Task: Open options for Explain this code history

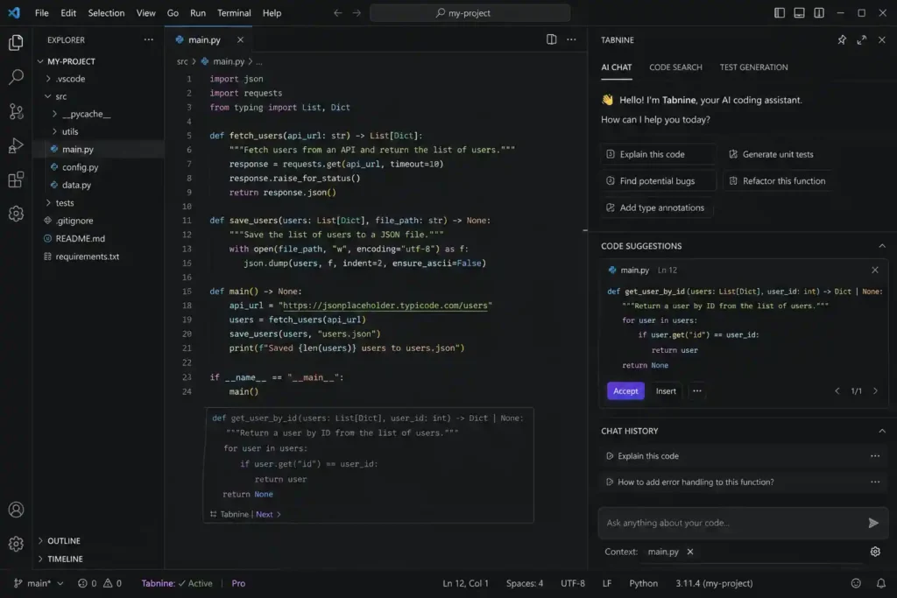Action: tap(875, 456)
